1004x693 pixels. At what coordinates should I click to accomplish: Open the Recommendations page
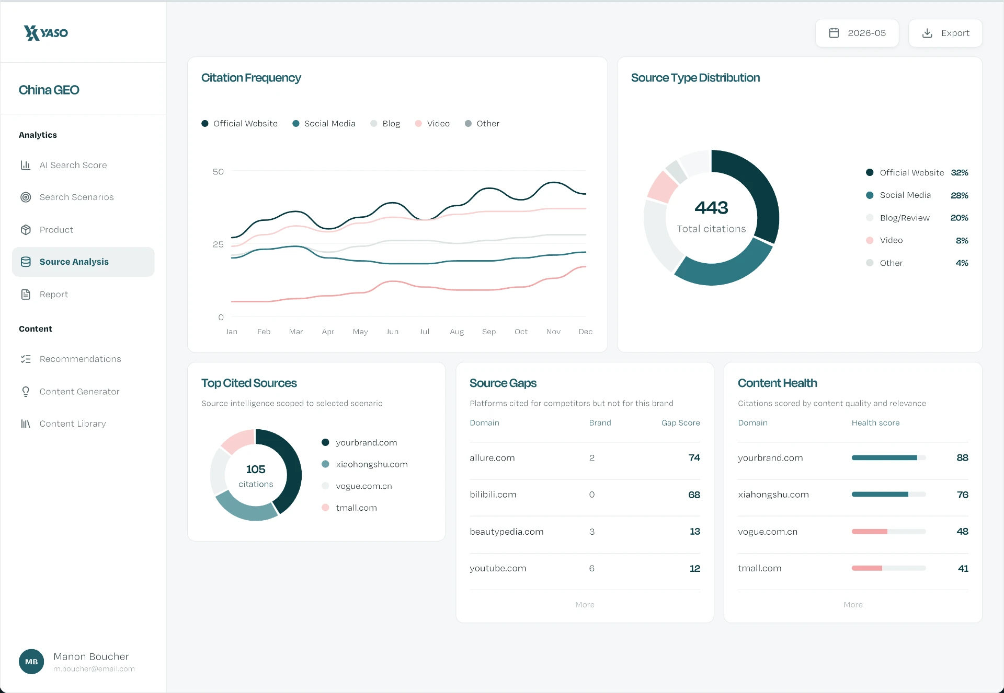[83, 359]
